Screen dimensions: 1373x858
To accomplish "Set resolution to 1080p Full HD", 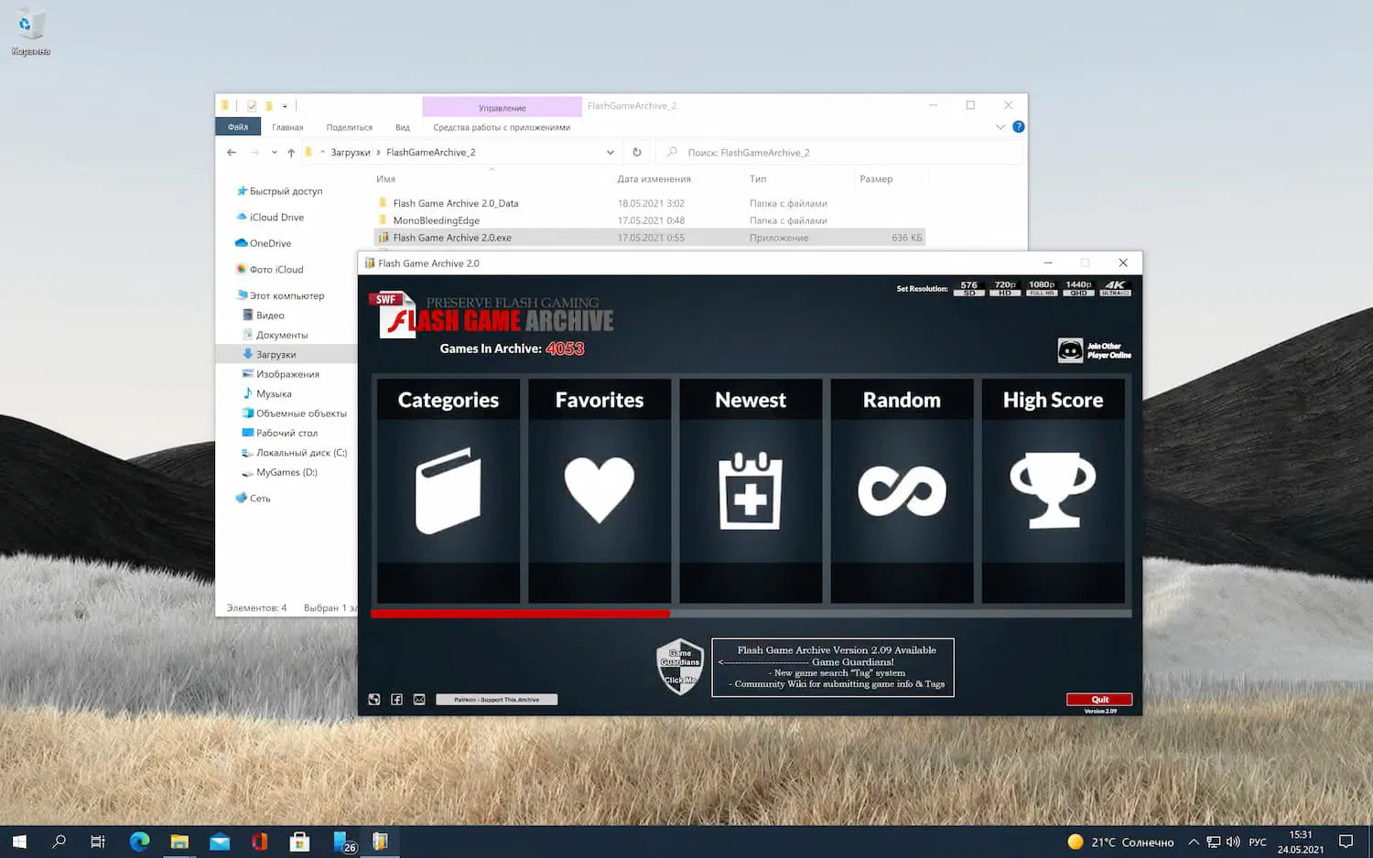I will point(1042,288).
